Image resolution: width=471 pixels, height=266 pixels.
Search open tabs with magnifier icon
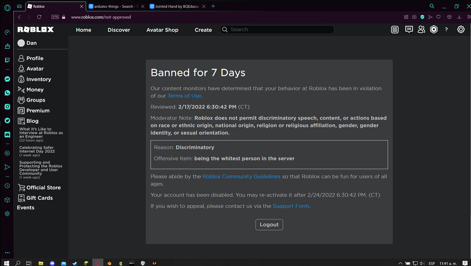[x=431, y=6]
